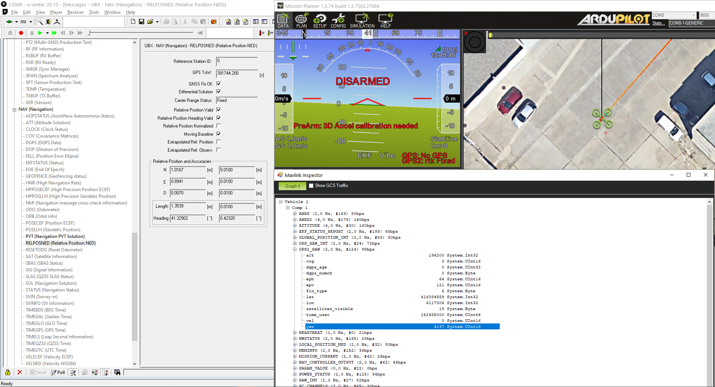715x387 pixels.
Task: Toggle the Extrapolated Ref. Position checkbox
Action: (219, 142)
